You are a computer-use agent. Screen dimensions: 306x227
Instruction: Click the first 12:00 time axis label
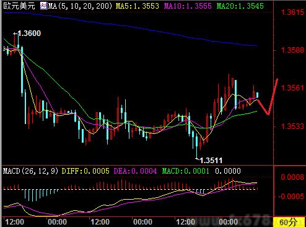point(14,222)
